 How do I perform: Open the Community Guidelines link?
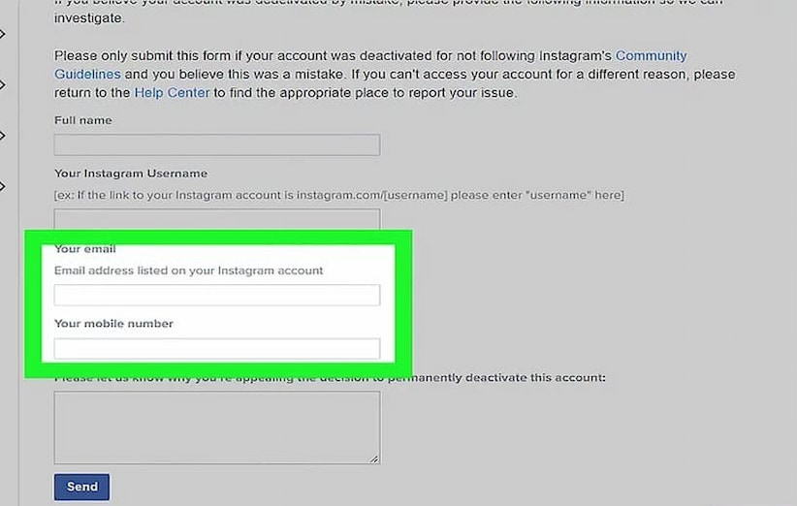click(x=651, y=57)
